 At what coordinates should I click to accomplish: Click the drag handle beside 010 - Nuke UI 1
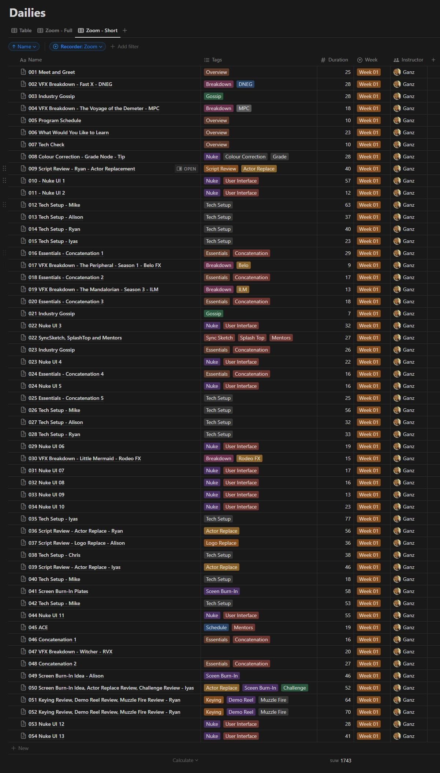[4, 181]
